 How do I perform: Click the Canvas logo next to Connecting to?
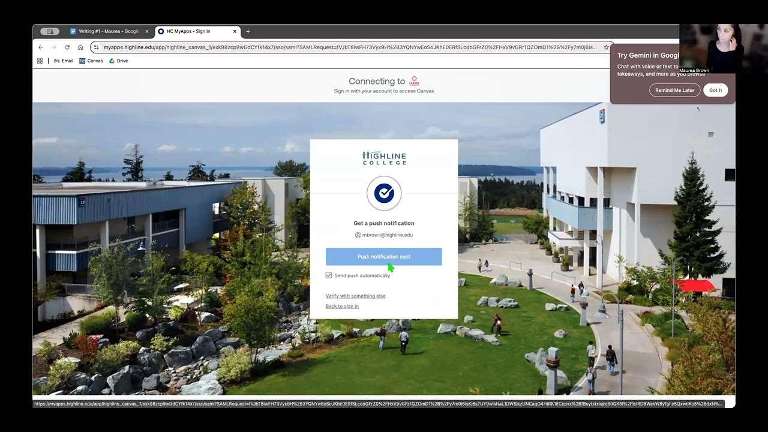414,81
